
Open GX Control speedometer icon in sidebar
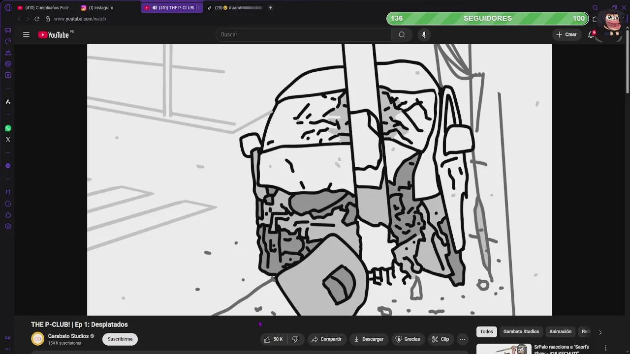coord(8,41)
